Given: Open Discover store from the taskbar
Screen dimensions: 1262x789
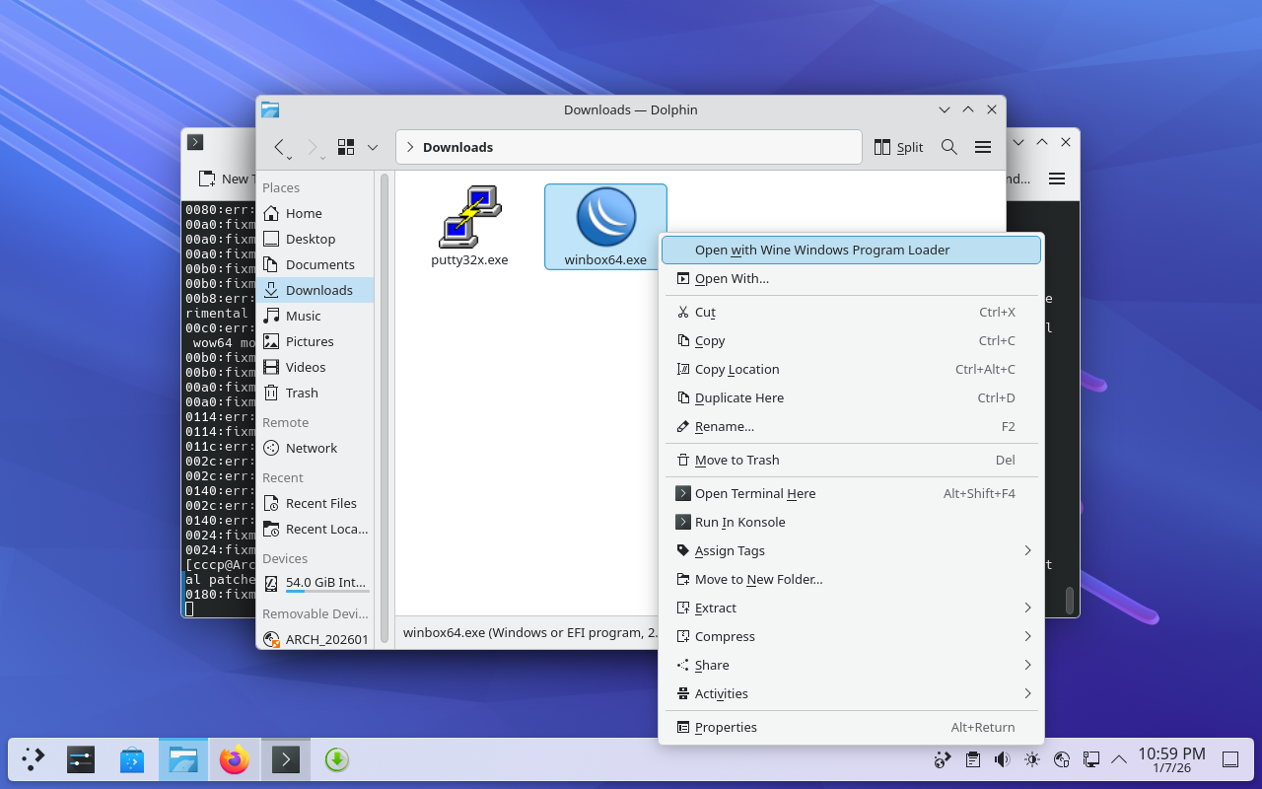Looking at the screenshot, I should pos(132,759).
